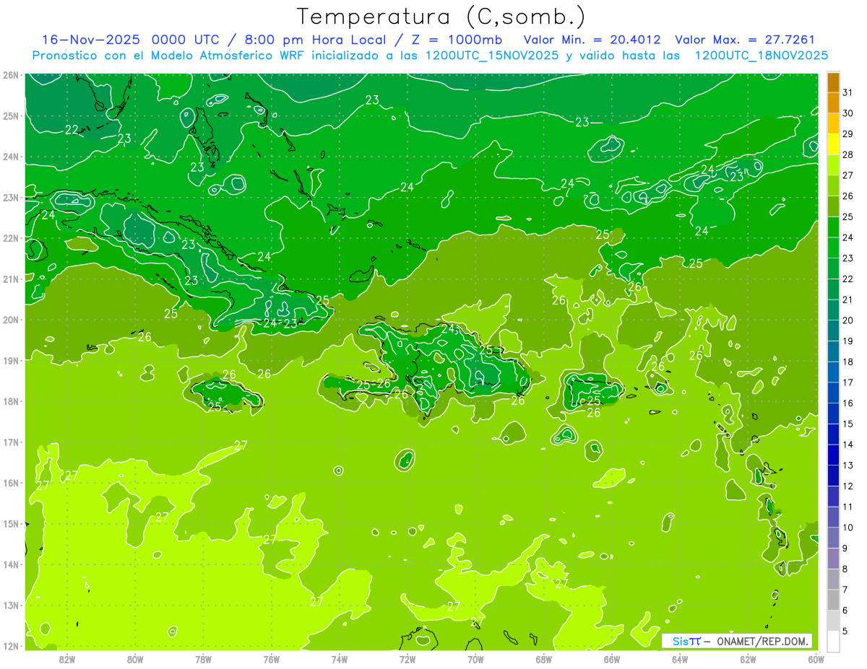The image size is (867, 669).
Task: Click the 78W longitude axis label
Action: pos(203,659)
